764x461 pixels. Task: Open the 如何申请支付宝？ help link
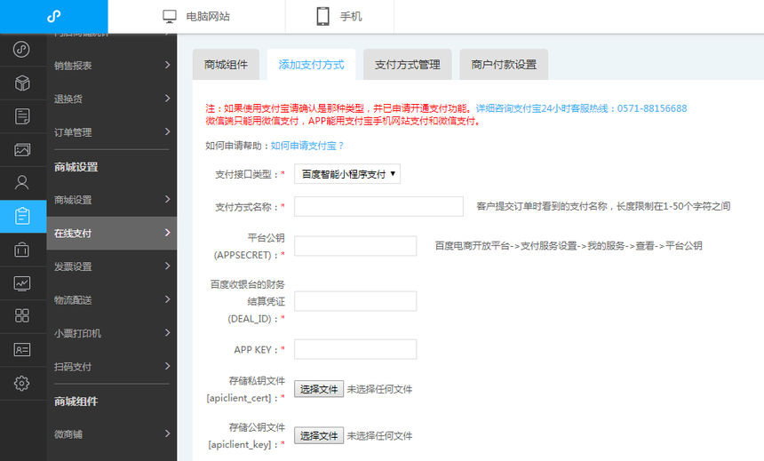[307, 146]
